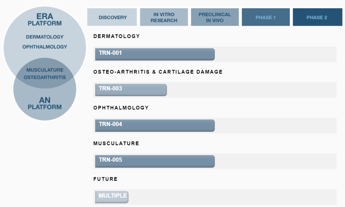Click Osteo-Arthritis & Cartilage Damage heading

158,72
